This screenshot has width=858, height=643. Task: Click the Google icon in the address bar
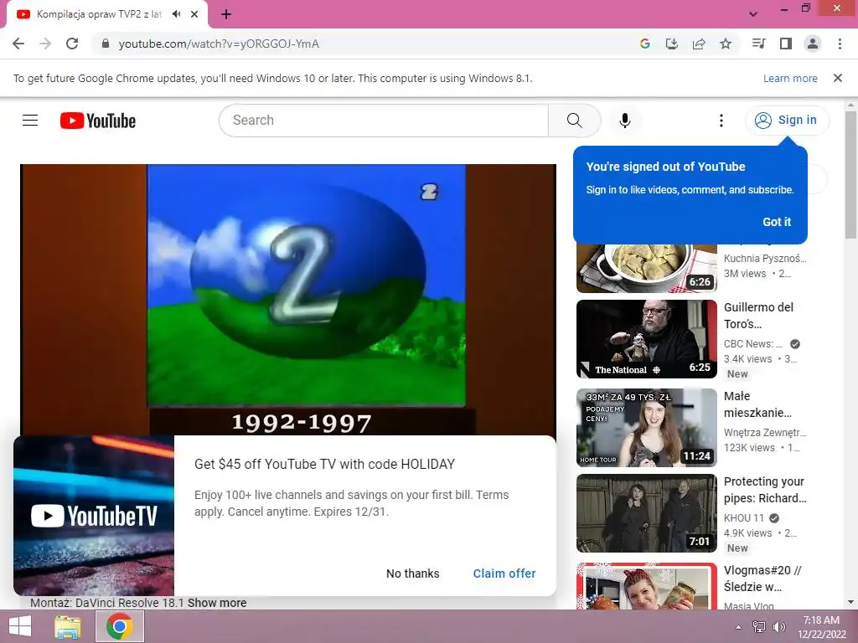[645, 44]
